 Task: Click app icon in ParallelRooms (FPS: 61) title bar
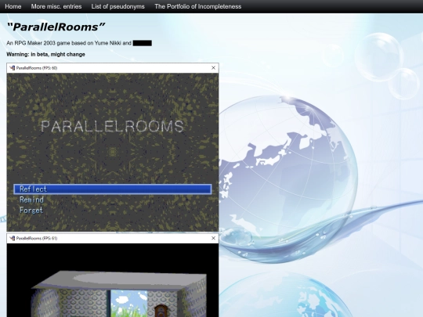(12, 238)
